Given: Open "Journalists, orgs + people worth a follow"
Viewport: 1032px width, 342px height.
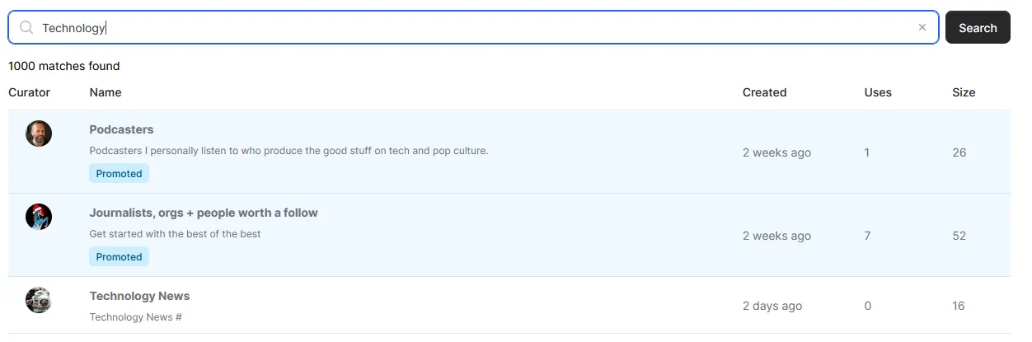Looking at the screenshot, I should pyautogui.click(x=204, y=213).
